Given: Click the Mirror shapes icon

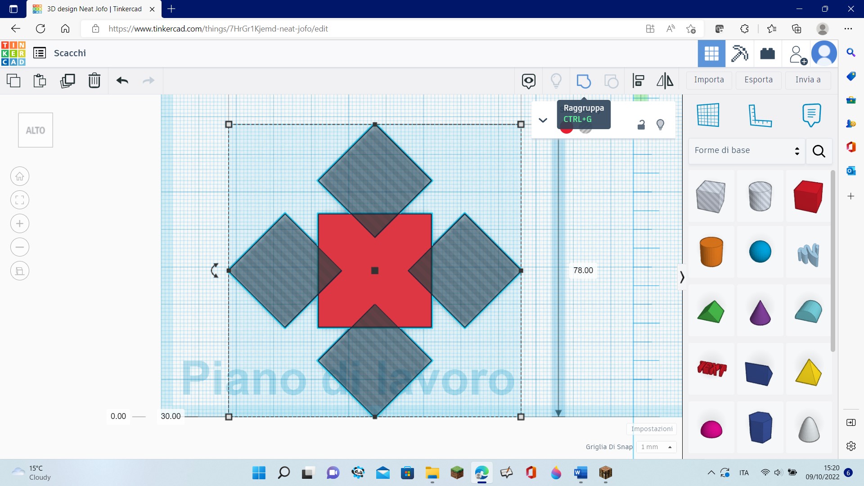Looking at the screenshot, I should pyautogui.click(x=665, y=81).
